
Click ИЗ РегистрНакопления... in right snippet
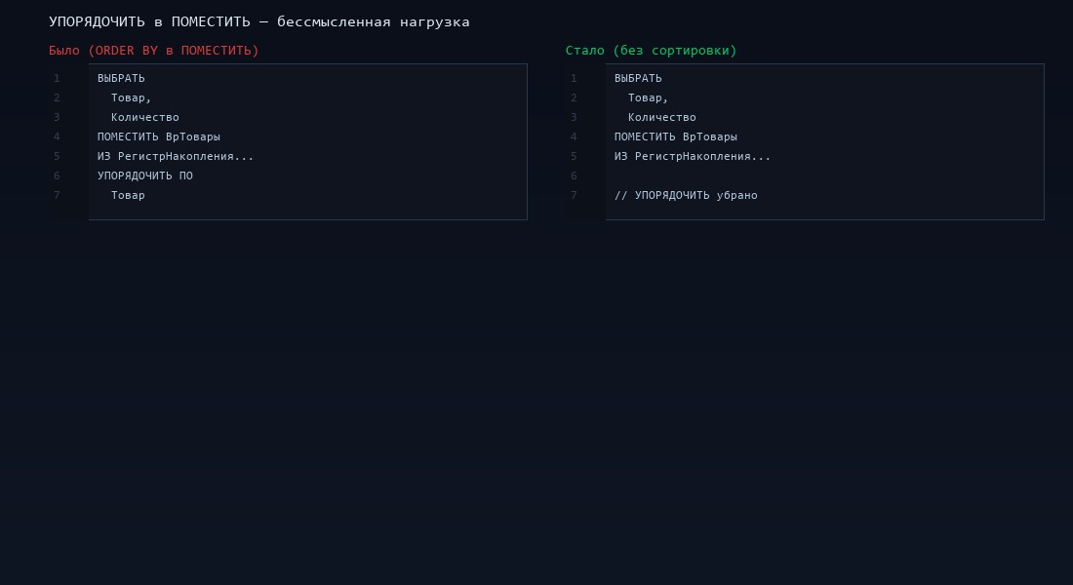(x=691, y=156)
